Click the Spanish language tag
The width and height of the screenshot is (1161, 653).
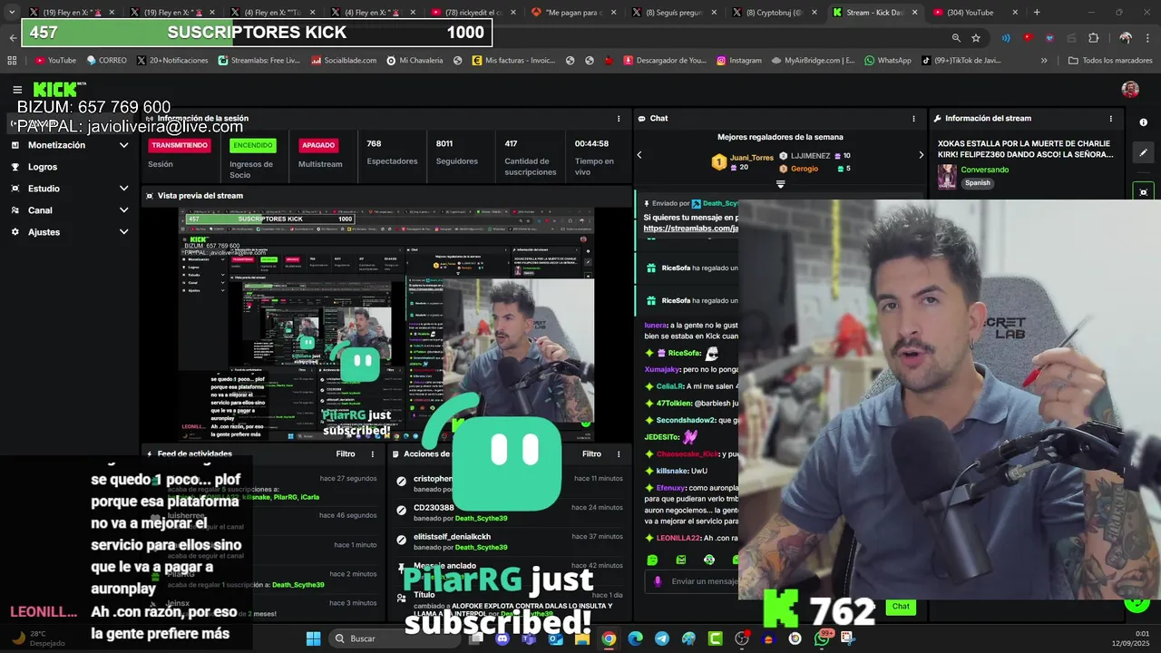(x=978, y=183)
